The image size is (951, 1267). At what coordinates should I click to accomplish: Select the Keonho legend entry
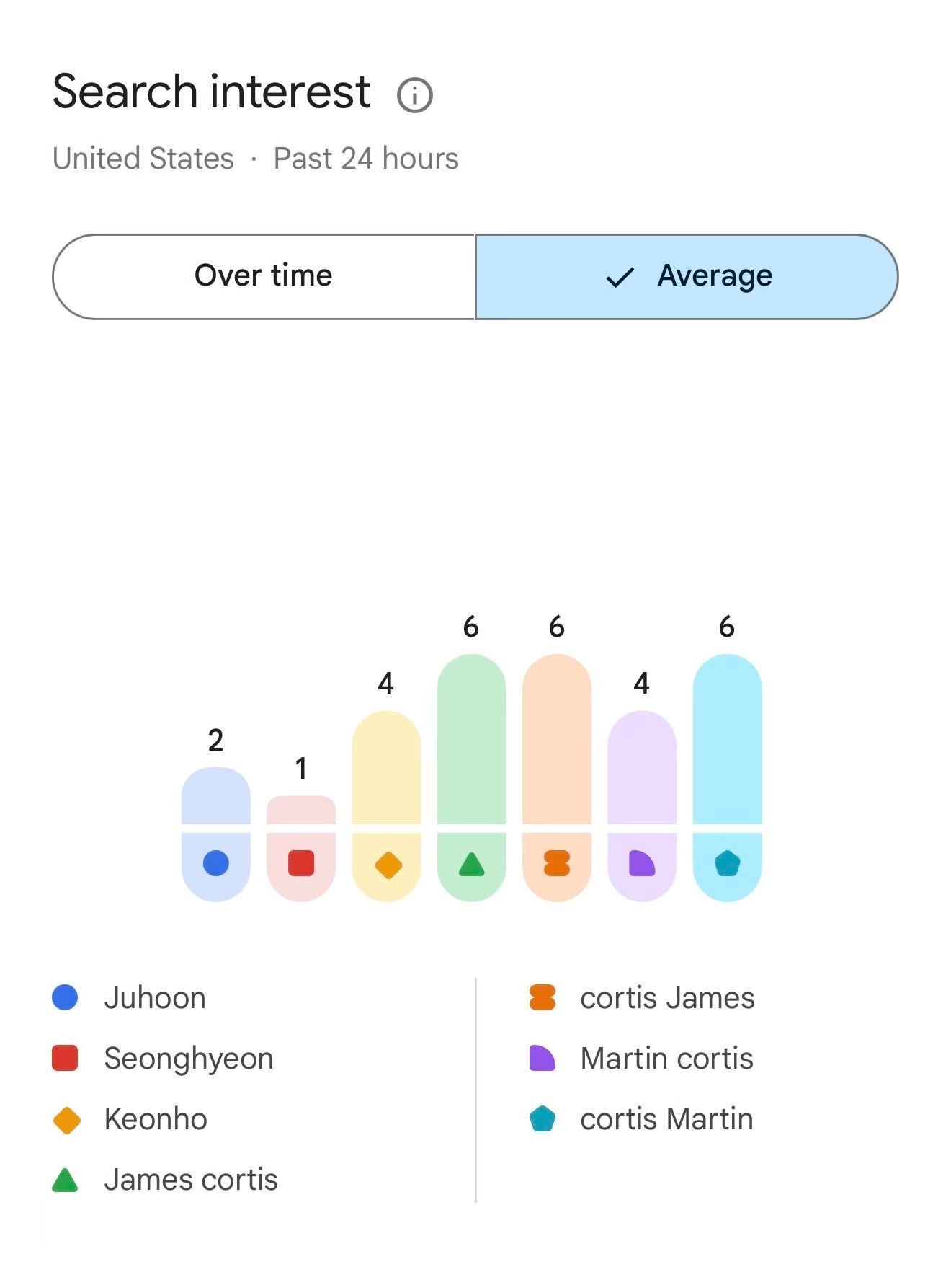[130, 1119]
